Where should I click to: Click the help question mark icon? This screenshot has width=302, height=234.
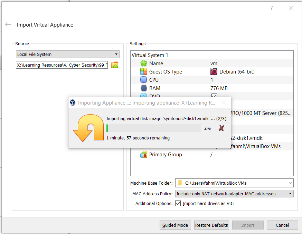point(271,8)
